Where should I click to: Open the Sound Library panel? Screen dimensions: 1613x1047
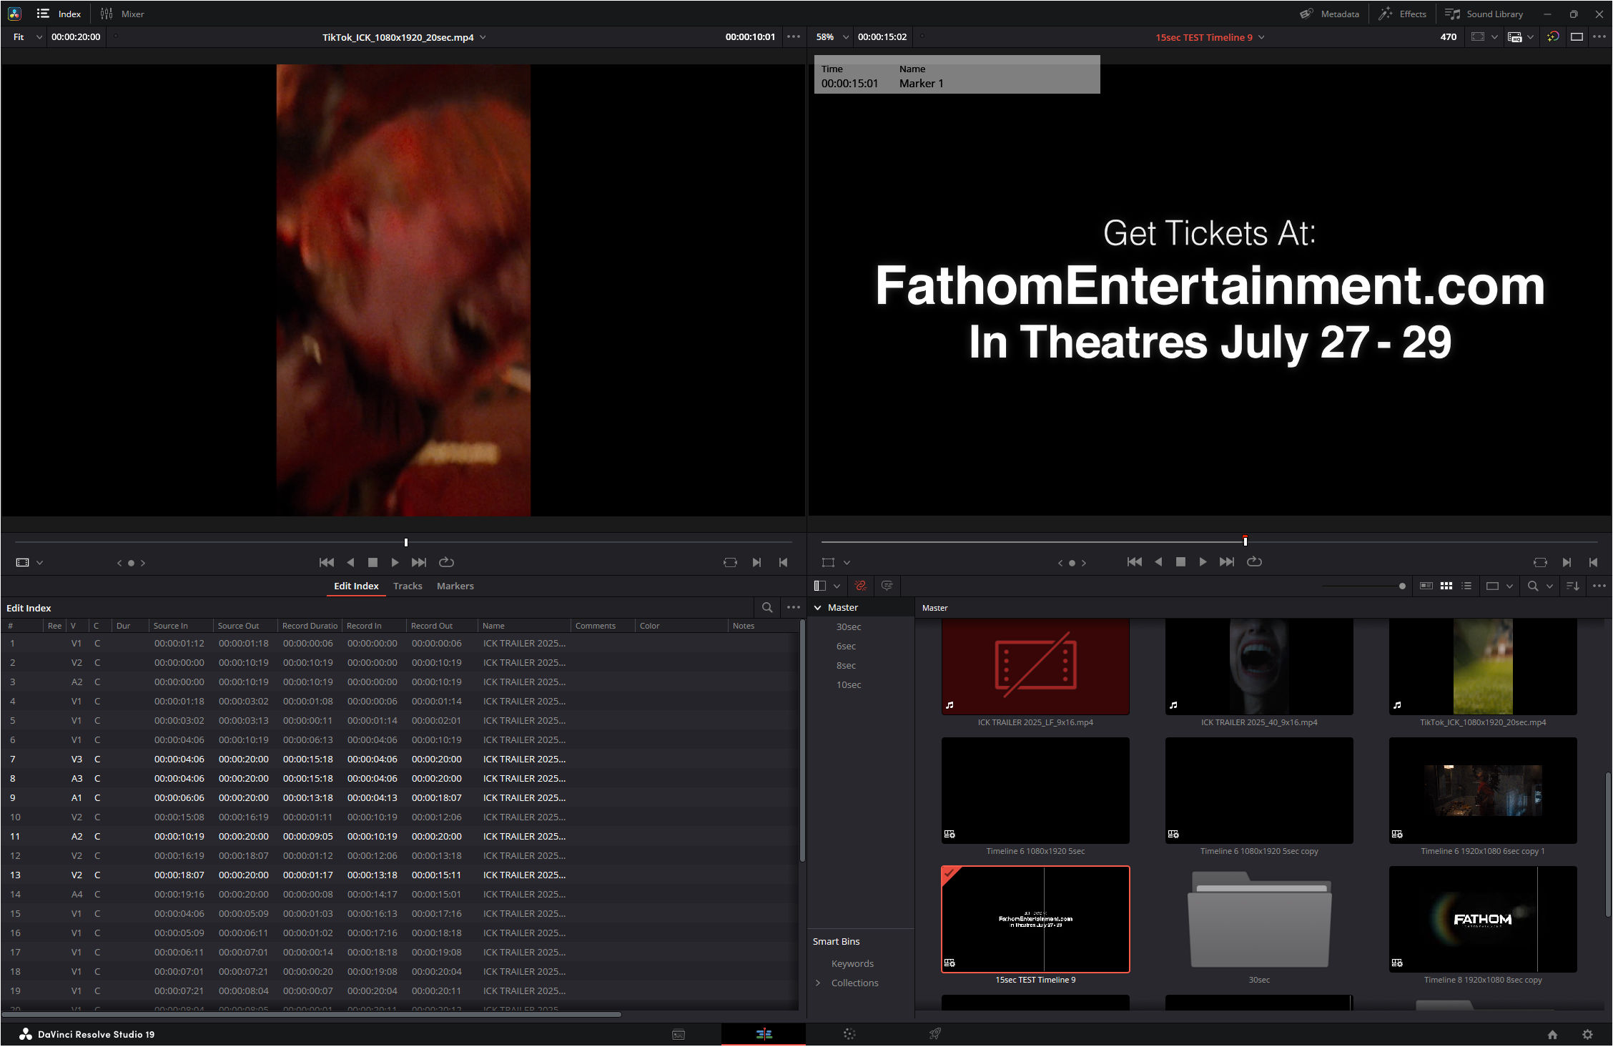coord(1484,14)
